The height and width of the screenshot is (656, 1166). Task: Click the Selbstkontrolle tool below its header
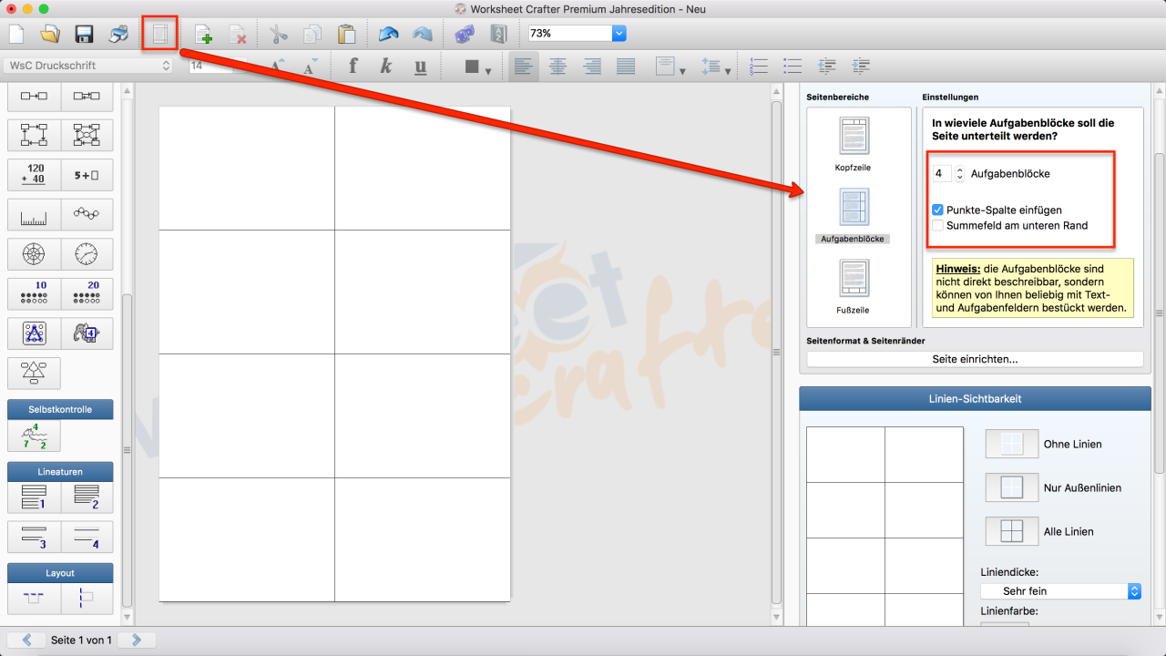click(x=34, y=436)
